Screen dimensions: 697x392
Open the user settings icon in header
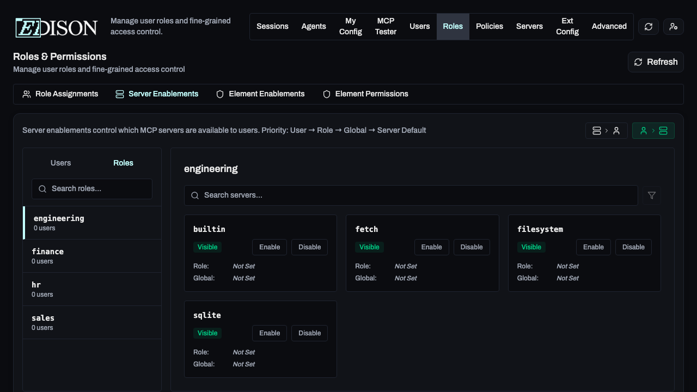click(x=673, y=27)
